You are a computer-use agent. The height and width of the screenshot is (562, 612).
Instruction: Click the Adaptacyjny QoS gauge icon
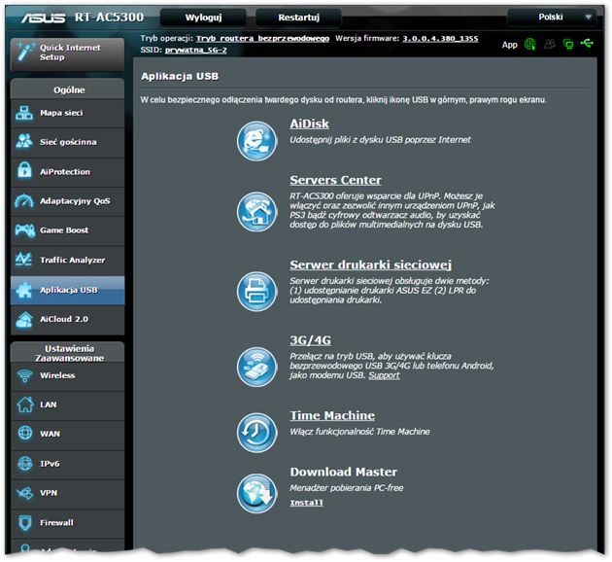pyautogui.click(x=24, y=200)
